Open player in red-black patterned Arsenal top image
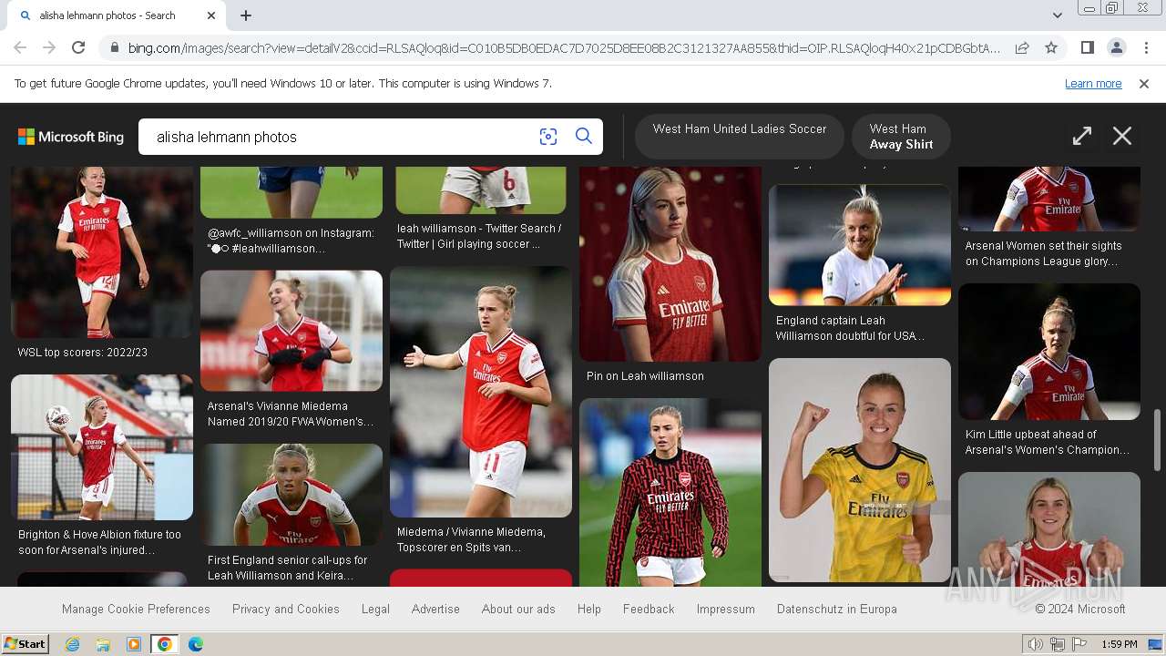Viewport: 1166px width, 656px height. (670, 492)
